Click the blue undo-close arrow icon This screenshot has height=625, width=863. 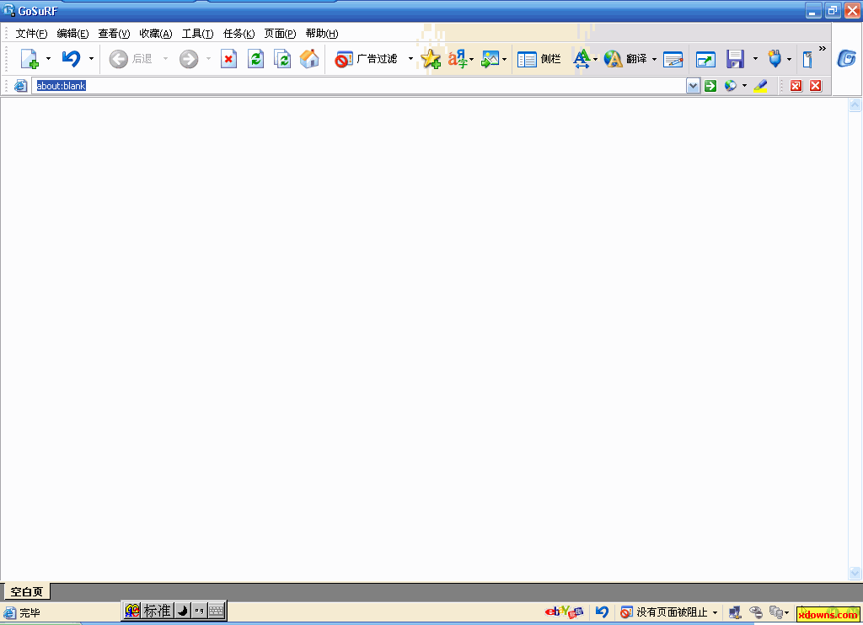click(x=71, y=58)
